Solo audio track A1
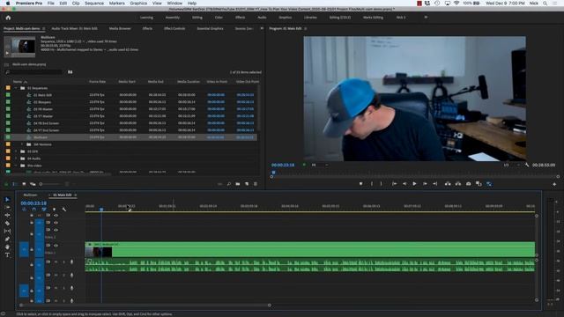This screenshot has width=564, height=317. (x=63, y=262)
